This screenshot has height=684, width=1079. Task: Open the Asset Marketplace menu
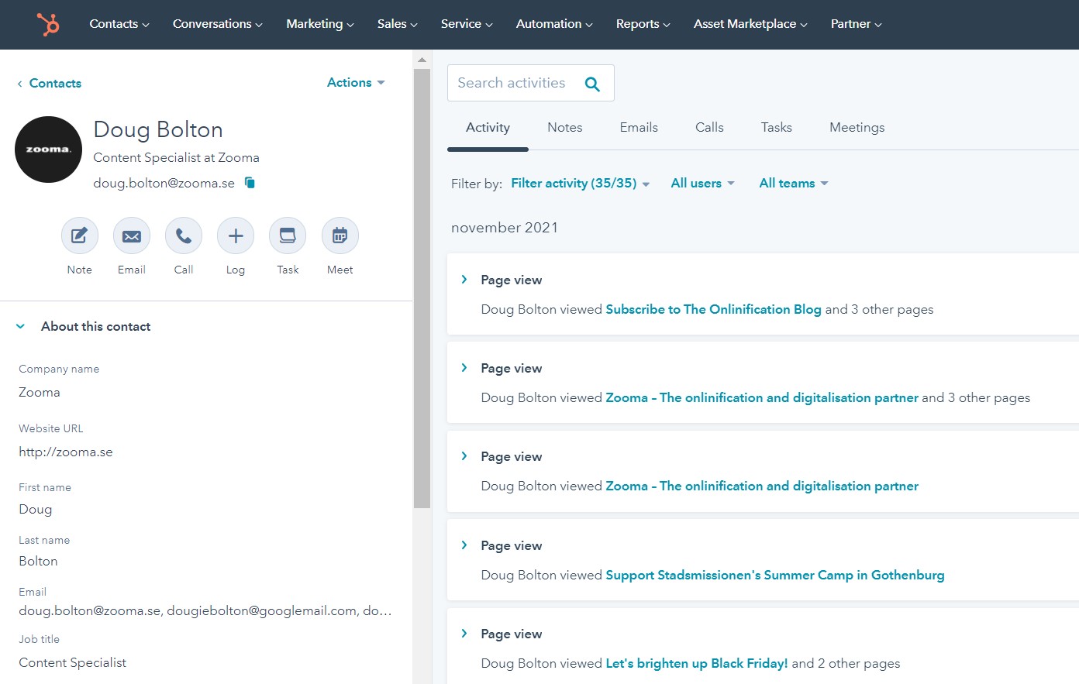(750, 24)
